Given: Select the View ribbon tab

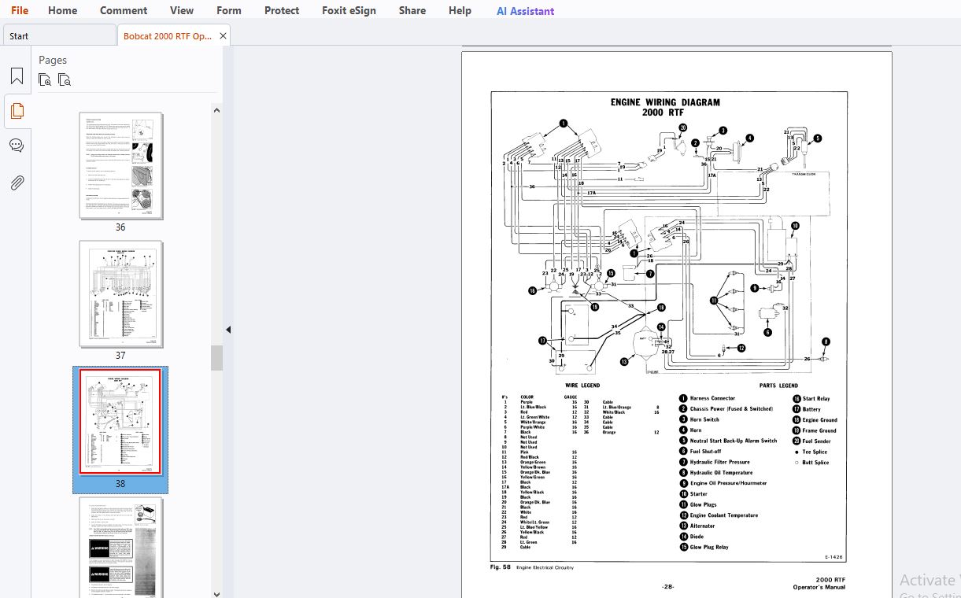Looking at the screenshot, I should (x=182, y=10).
